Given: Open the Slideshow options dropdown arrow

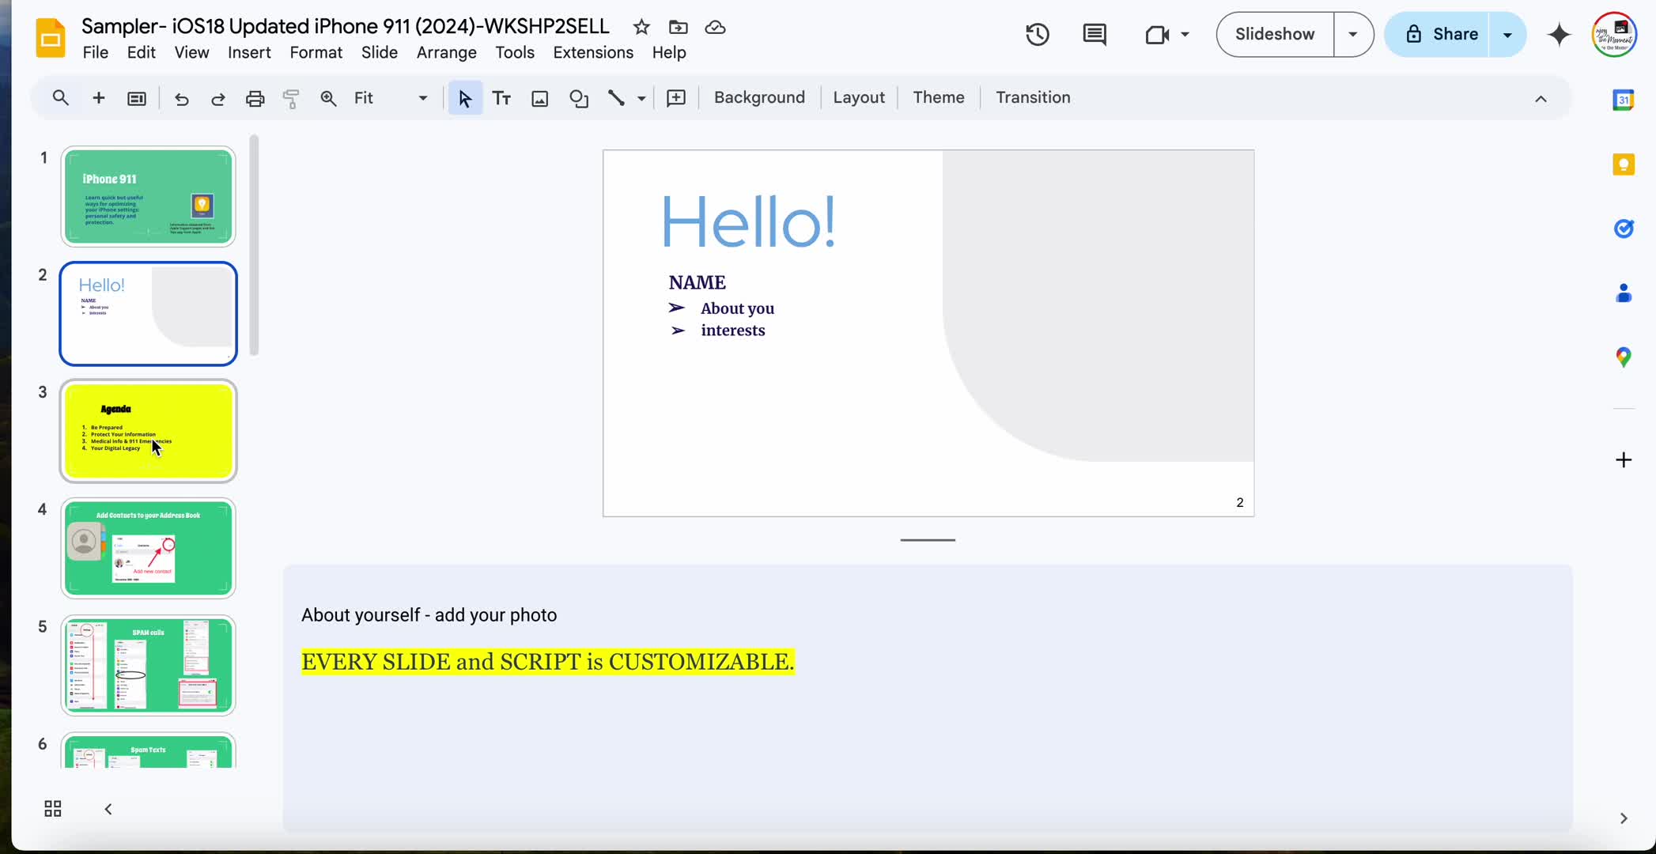Looking at the screenshot, I should tap(1353, 34).
